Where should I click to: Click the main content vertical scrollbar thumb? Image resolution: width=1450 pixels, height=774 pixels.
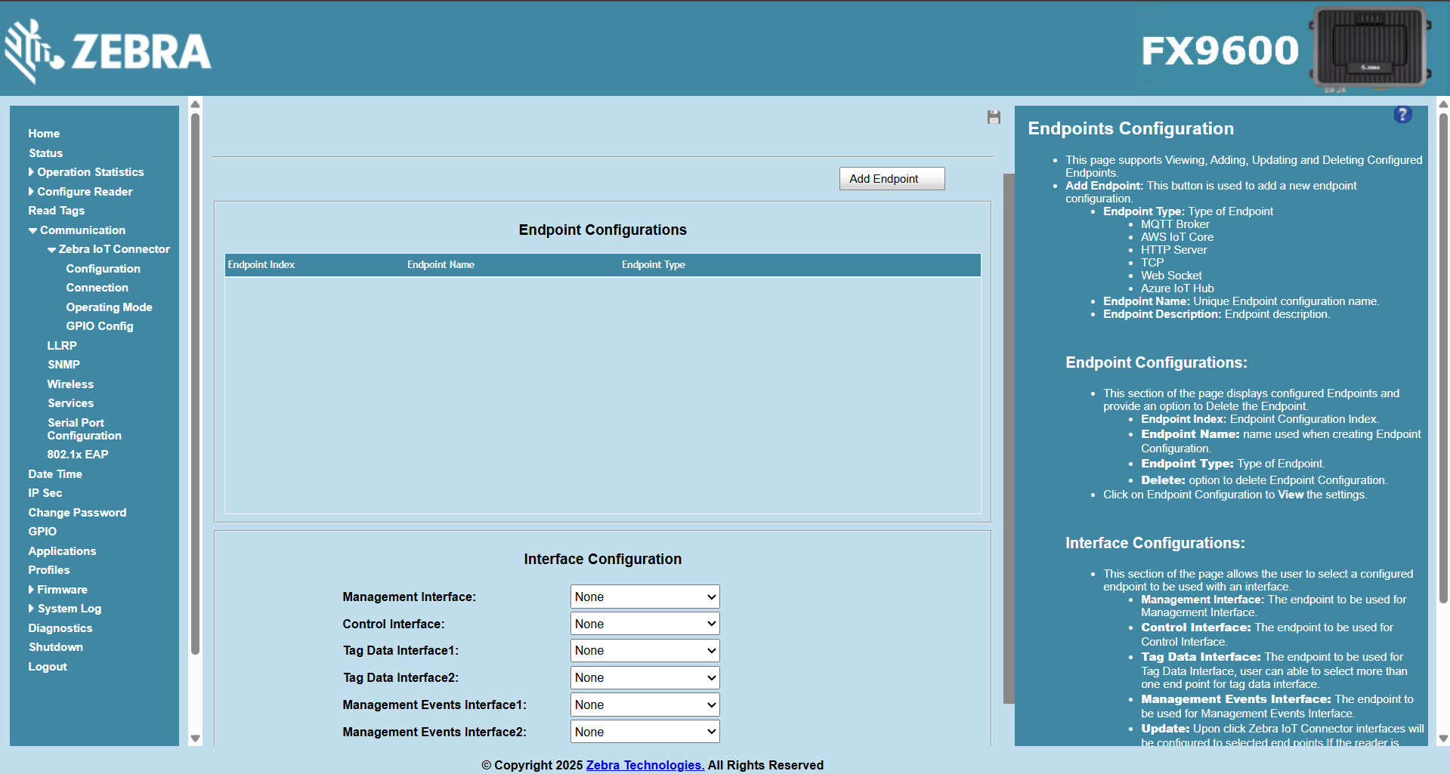(x=1009, y=438)
